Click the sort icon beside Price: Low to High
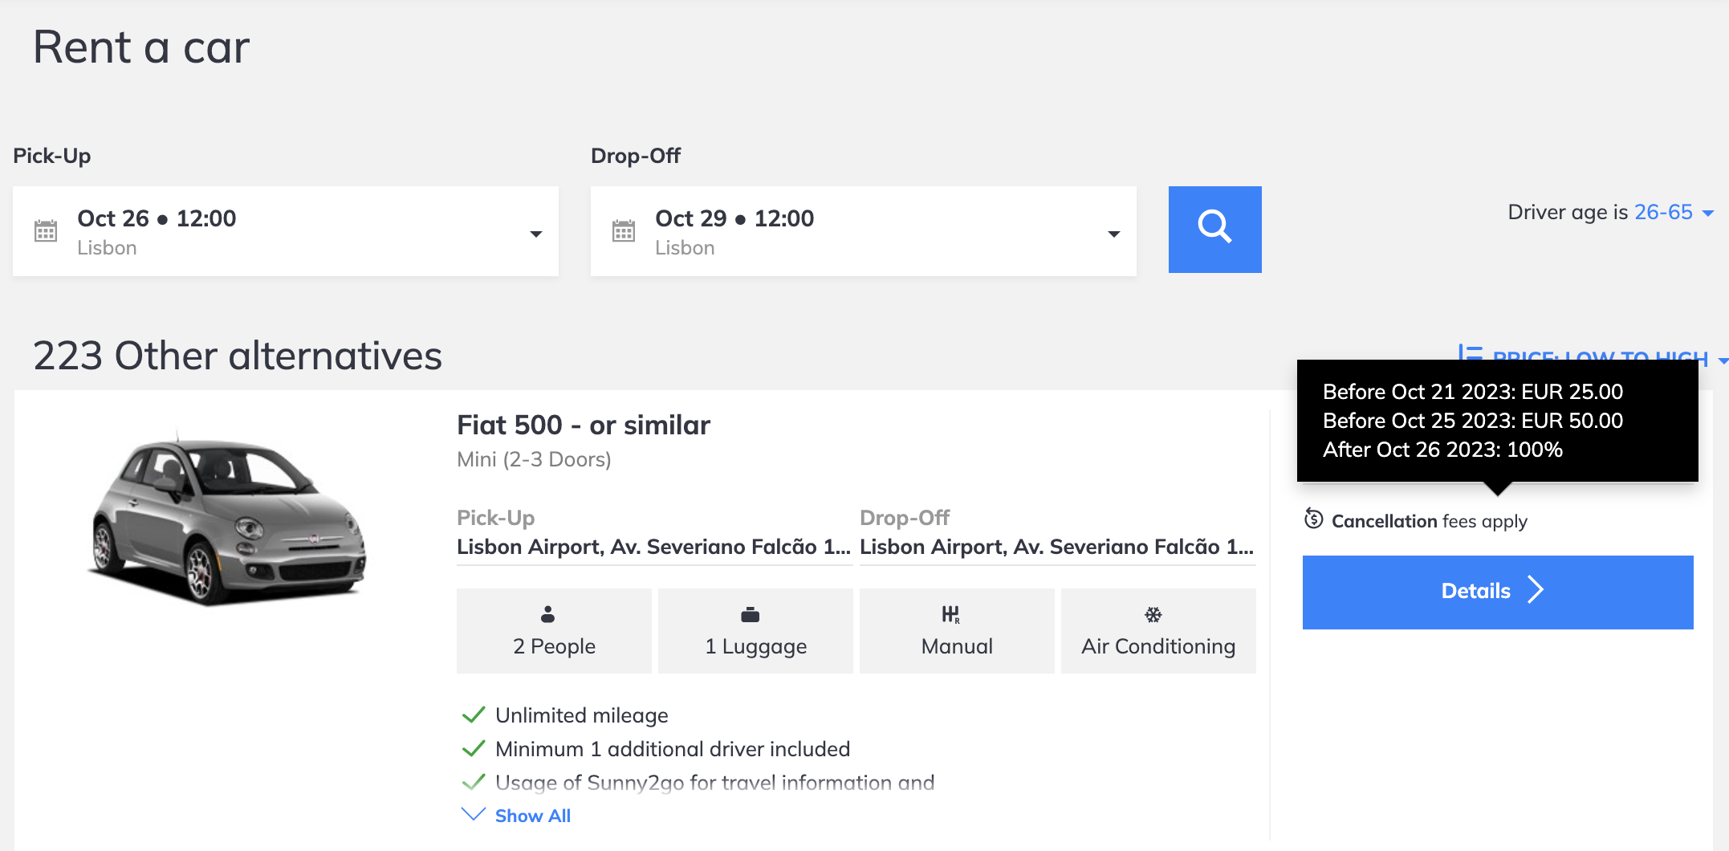Image resolution: width=1729 pixels, height=851 pixels. pyautogui.click(x=1470, y=353)
